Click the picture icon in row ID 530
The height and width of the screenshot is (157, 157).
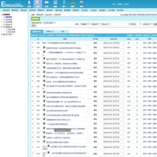coord(44,72)
